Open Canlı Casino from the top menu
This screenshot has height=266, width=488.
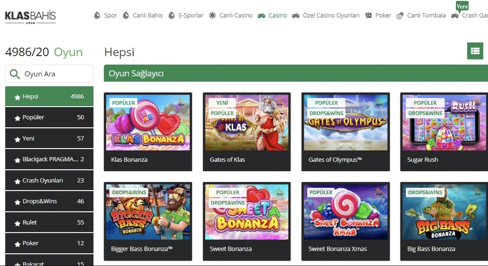pos(236,15)
